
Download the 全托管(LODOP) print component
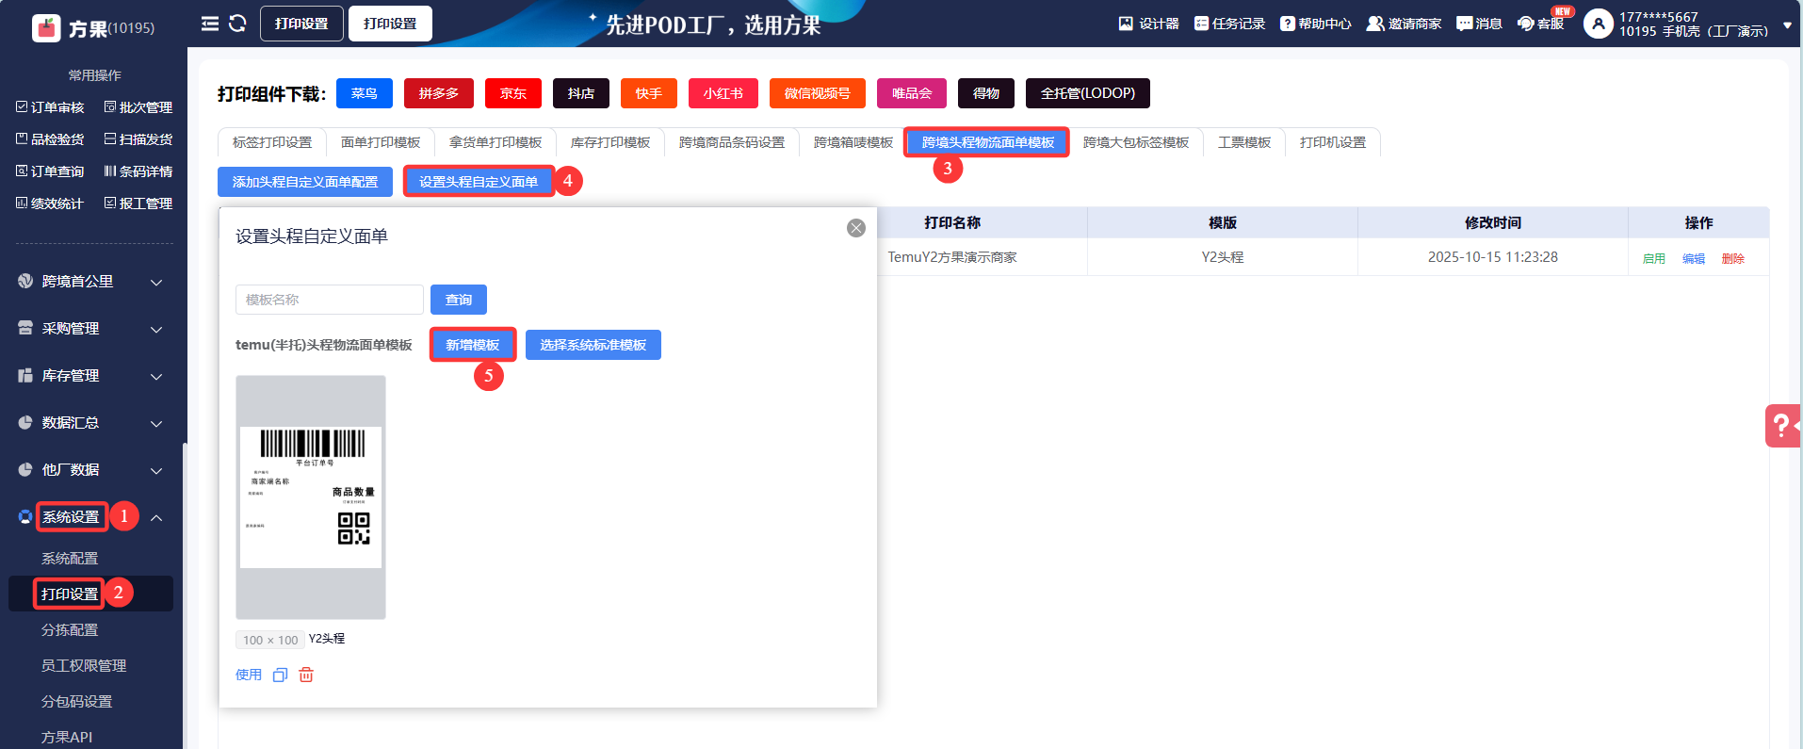tap(1088, 93)
